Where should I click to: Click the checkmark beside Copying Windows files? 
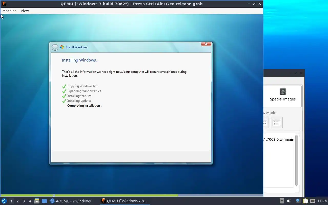pyautogui.click(x=64, y=86)
